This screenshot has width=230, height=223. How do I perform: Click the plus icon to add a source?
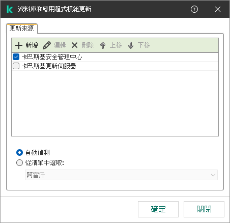point(19,45)
